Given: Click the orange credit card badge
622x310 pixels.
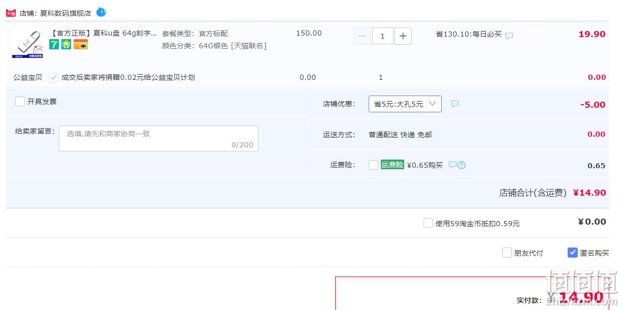Looking at the screenshot, I should click(81, 44).
